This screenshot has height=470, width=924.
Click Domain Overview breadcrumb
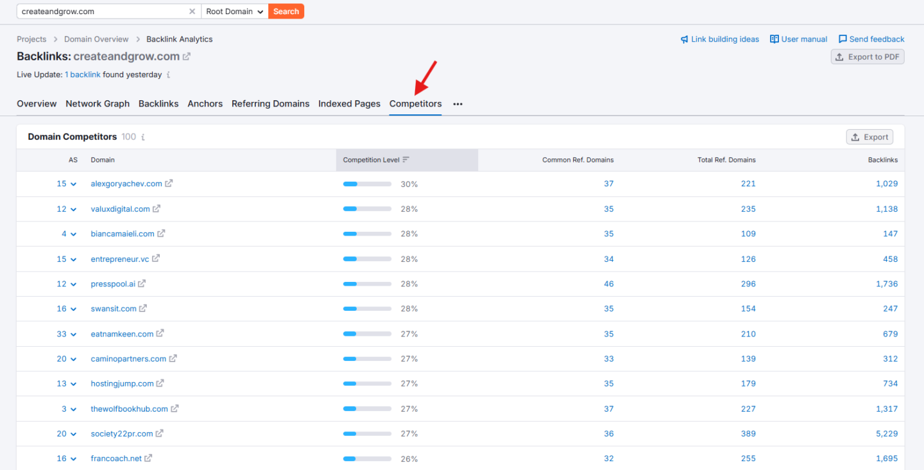[x=96, y=39]
